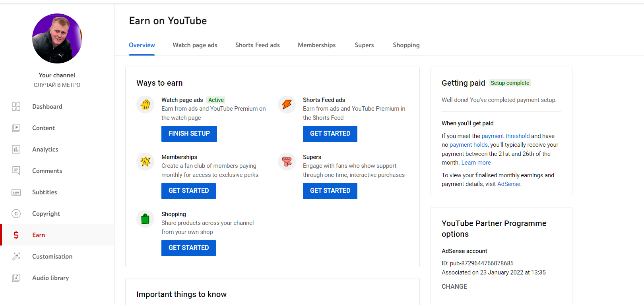
Task: Click the Memberships heading in Ways to earn
Action: click(179, 157)
